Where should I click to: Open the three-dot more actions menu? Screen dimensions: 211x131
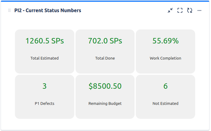click(199, 10)
